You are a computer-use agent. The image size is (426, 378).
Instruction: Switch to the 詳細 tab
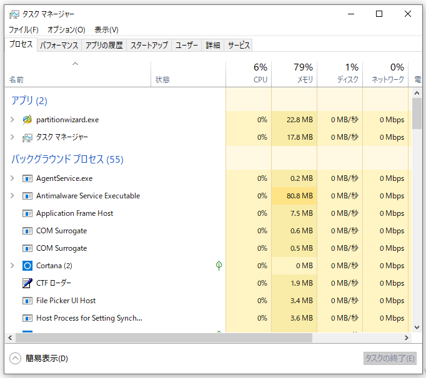pos(213,46)
